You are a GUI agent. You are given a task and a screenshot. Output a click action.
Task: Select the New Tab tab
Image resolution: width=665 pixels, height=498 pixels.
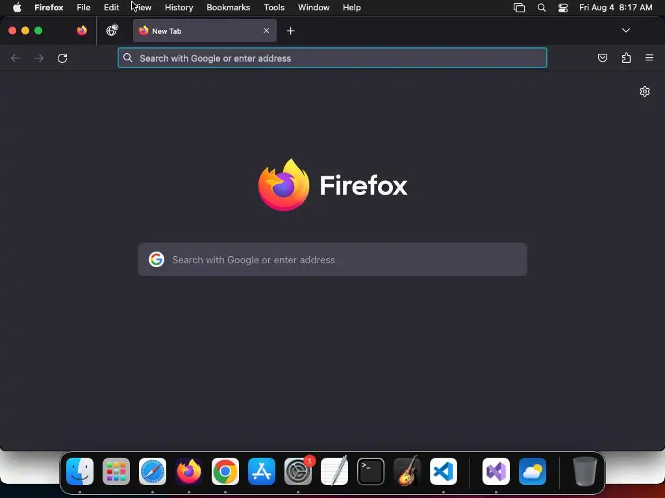(205, 31)
